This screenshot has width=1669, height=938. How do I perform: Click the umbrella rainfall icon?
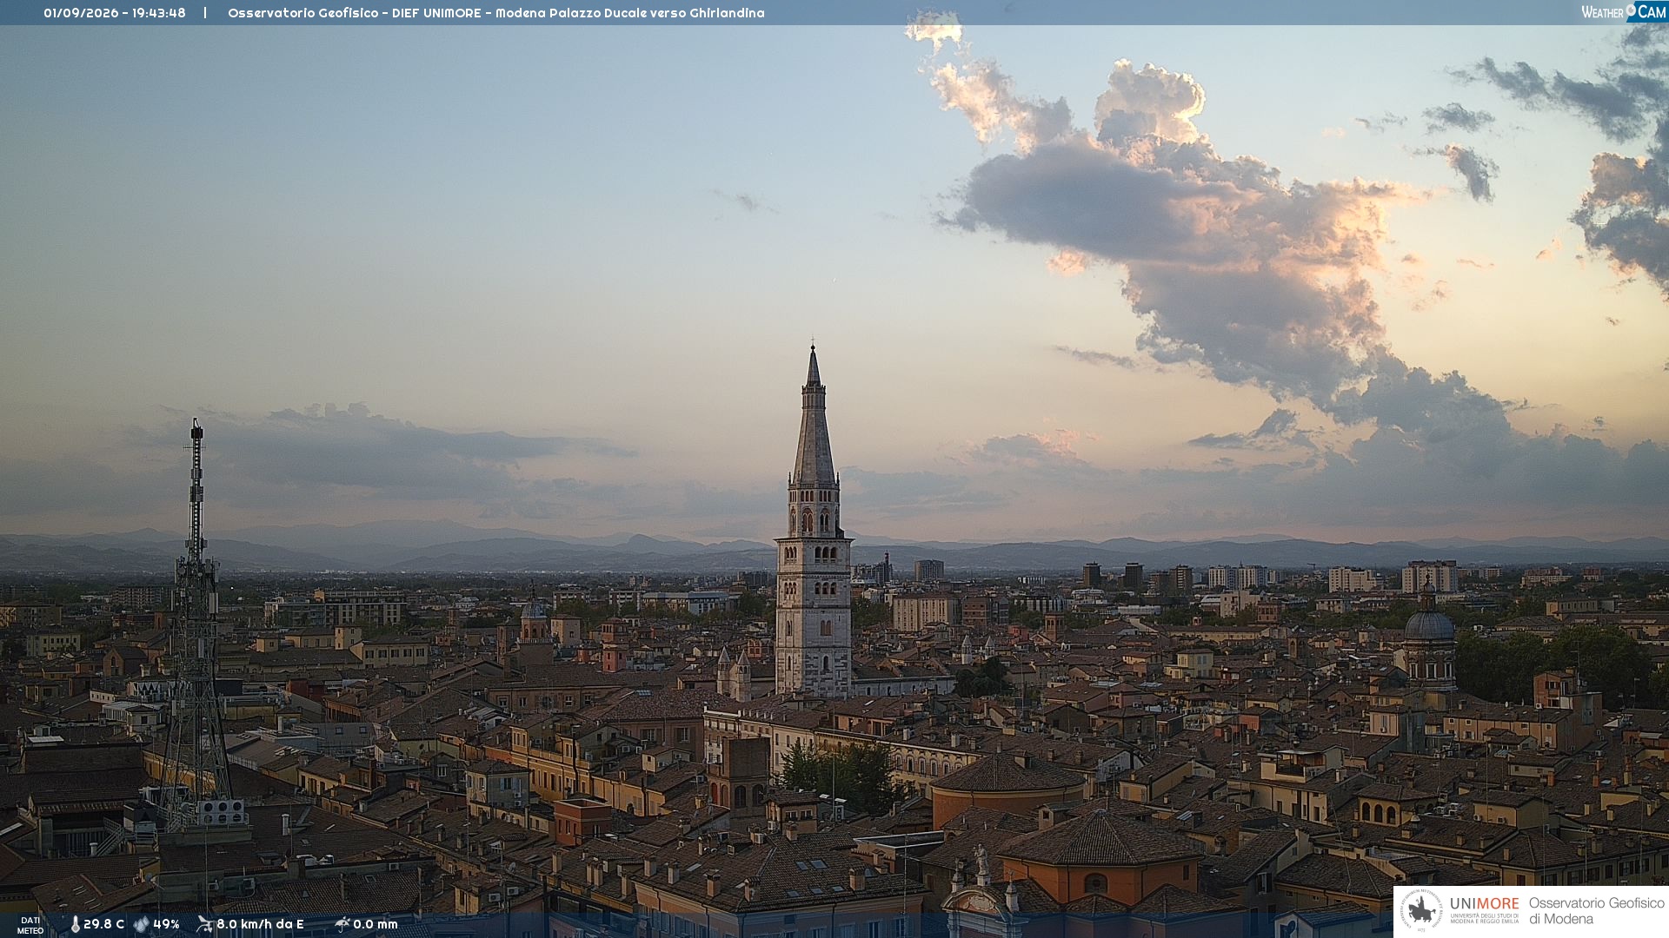tap(342, 924)
